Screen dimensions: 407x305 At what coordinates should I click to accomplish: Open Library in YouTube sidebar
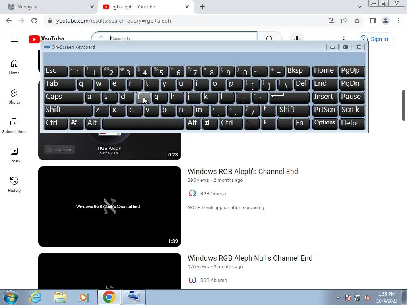tap(14, 155)
